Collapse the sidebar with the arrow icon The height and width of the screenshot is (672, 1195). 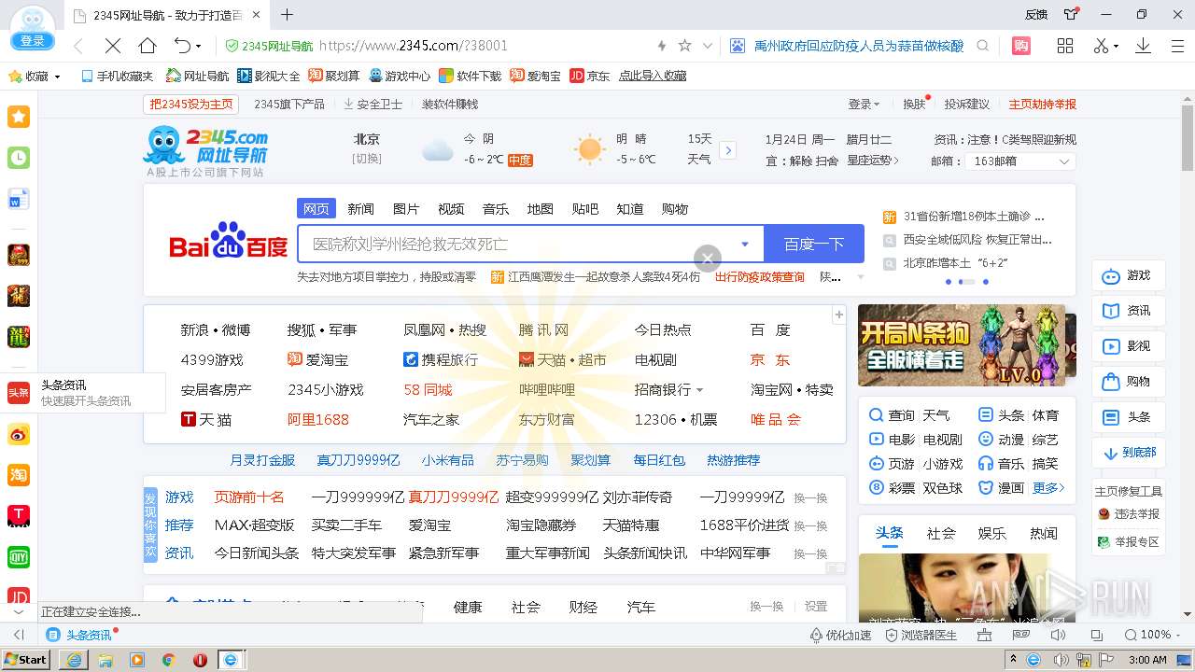point(19,635)
